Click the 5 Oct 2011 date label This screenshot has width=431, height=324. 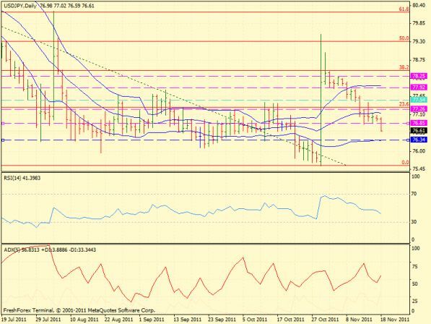coord(255,320)
